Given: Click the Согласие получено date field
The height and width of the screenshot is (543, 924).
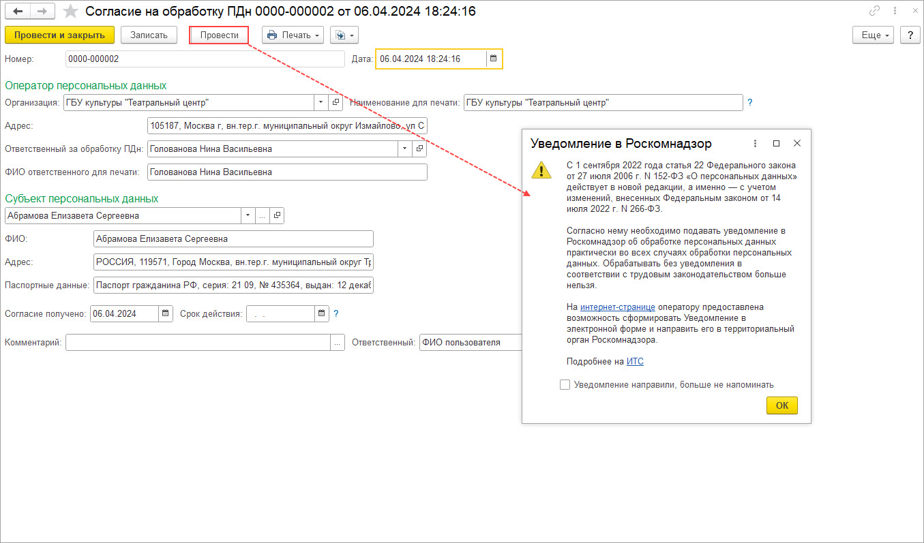Looking at the screenshot, I should [125, 314].
